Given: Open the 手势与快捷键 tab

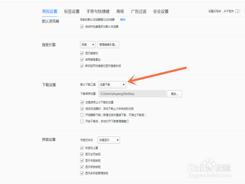Looking at the screenshot, I should pos(98,11).
